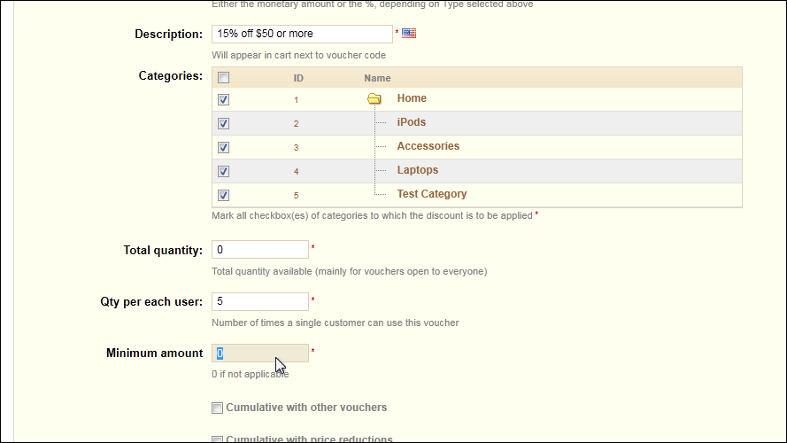The height and width of the screenshot is (443, 787).
Task: Click the ID column header
Action: [298, 78]
